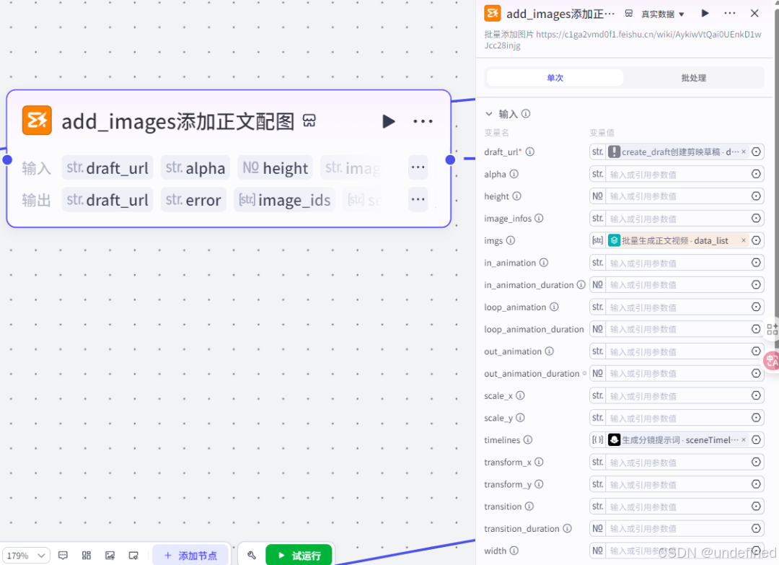Select the node's right connection port
This screenshot has height=565, width=779.
coord(450,159)
